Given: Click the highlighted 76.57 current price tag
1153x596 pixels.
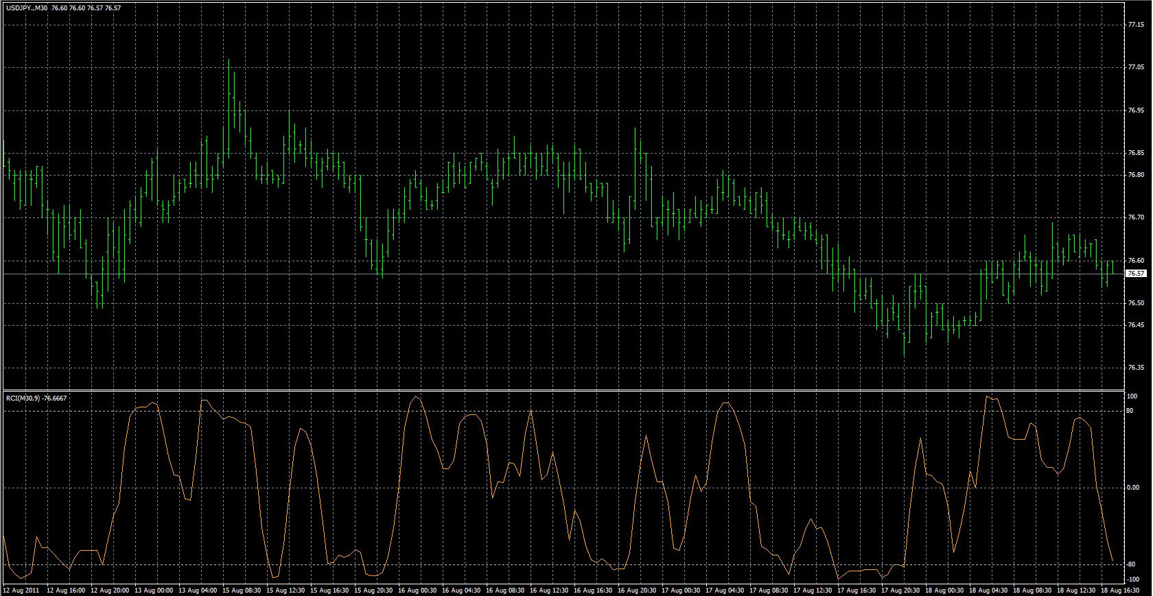Looking at the screenshot, I should 1136,274.
